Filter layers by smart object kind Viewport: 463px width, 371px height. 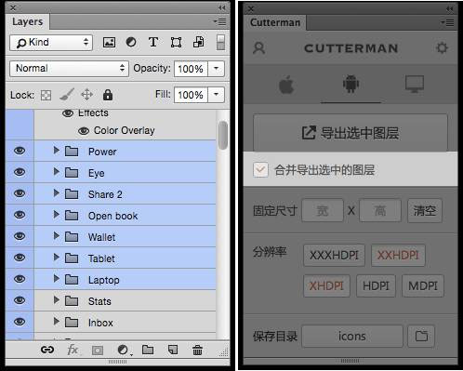pos(198,42)
